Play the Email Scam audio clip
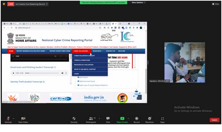 pos(14,73)
